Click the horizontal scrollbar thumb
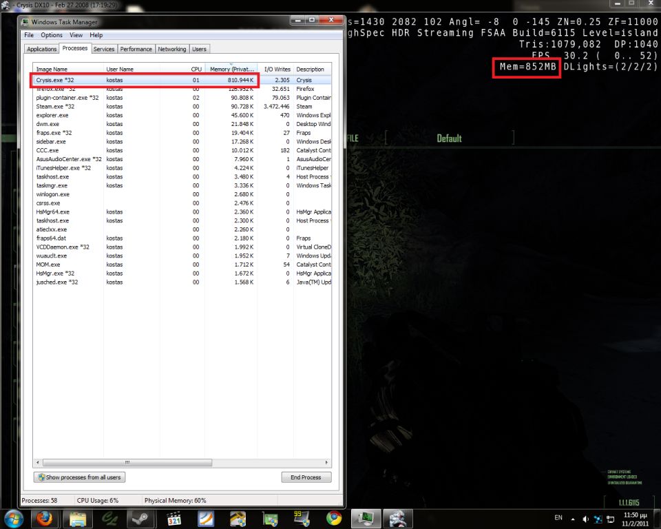The image size is (661, 529). pyautogui.click(x=127, y=462)
